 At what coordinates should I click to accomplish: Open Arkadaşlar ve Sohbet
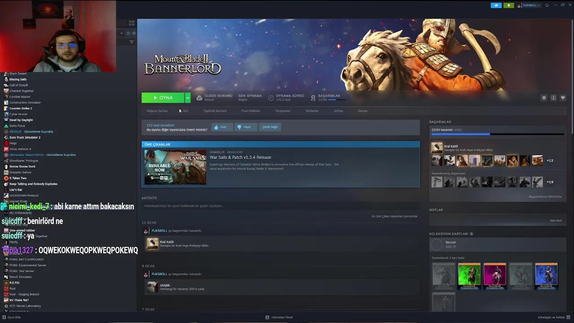(x=553, y=317)
